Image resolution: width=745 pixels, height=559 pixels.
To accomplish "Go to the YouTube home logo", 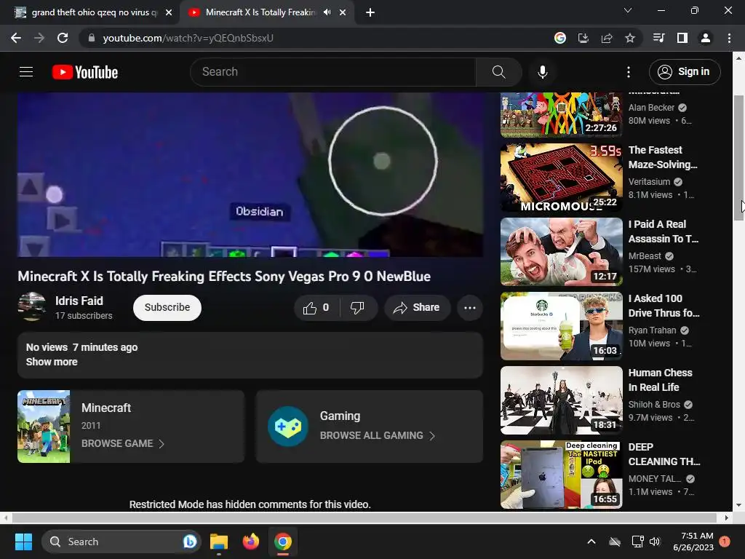I will coord(85,72).
